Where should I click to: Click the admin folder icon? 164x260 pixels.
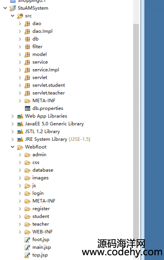click(x=27, y=155)
